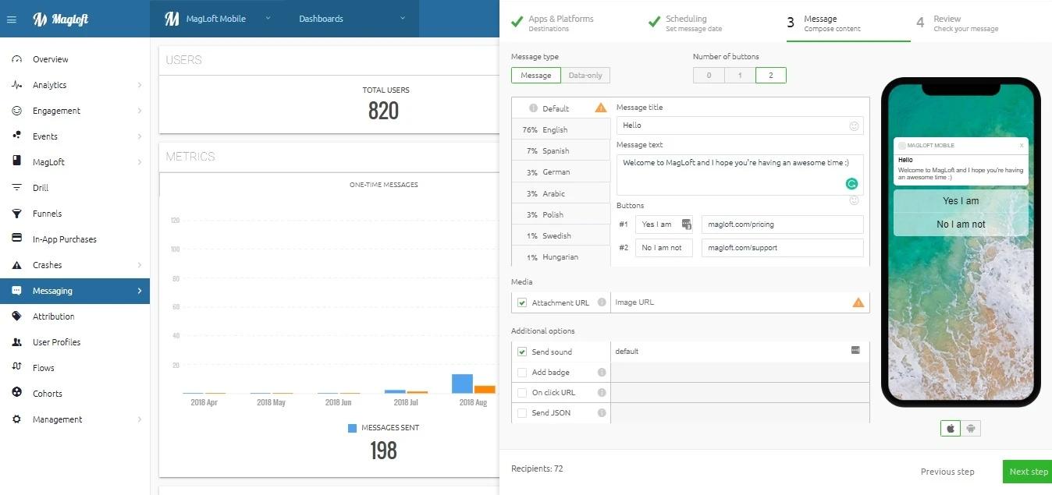Viewport: 1052px width, 495px height.
Task: Select the Messaging section in the sidebar
Action: [x=52, y=290]
